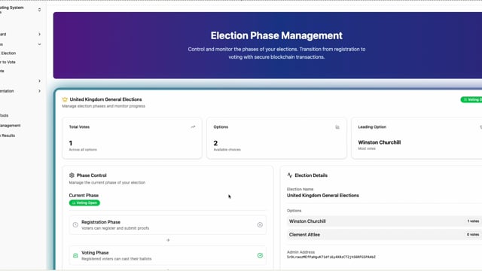Open the Tools item in sidebar

(x=5, y=115)
